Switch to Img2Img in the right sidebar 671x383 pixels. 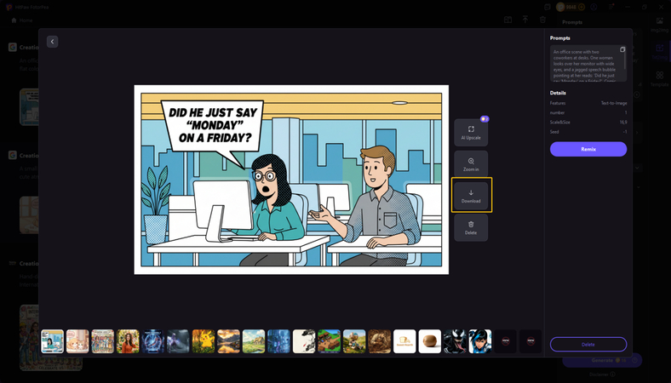coord(659,25)
